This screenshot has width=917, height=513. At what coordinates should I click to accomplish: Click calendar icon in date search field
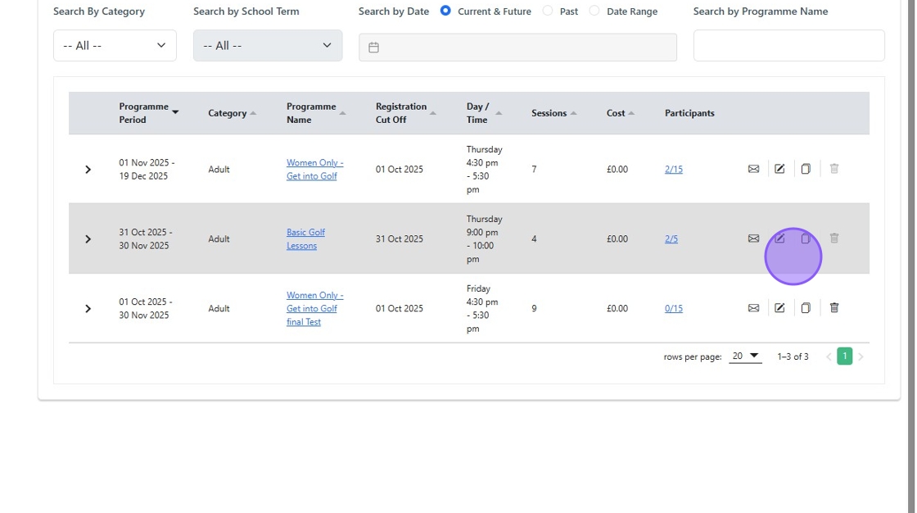point(373,48)
